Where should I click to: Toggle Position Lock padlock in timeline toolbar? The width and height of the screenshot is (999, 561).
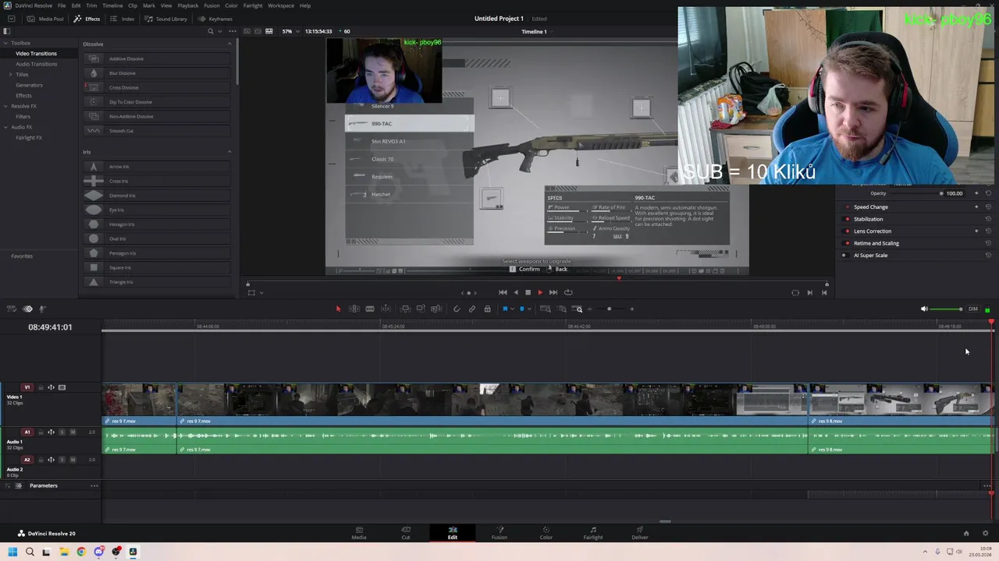[x=488, y=309]
